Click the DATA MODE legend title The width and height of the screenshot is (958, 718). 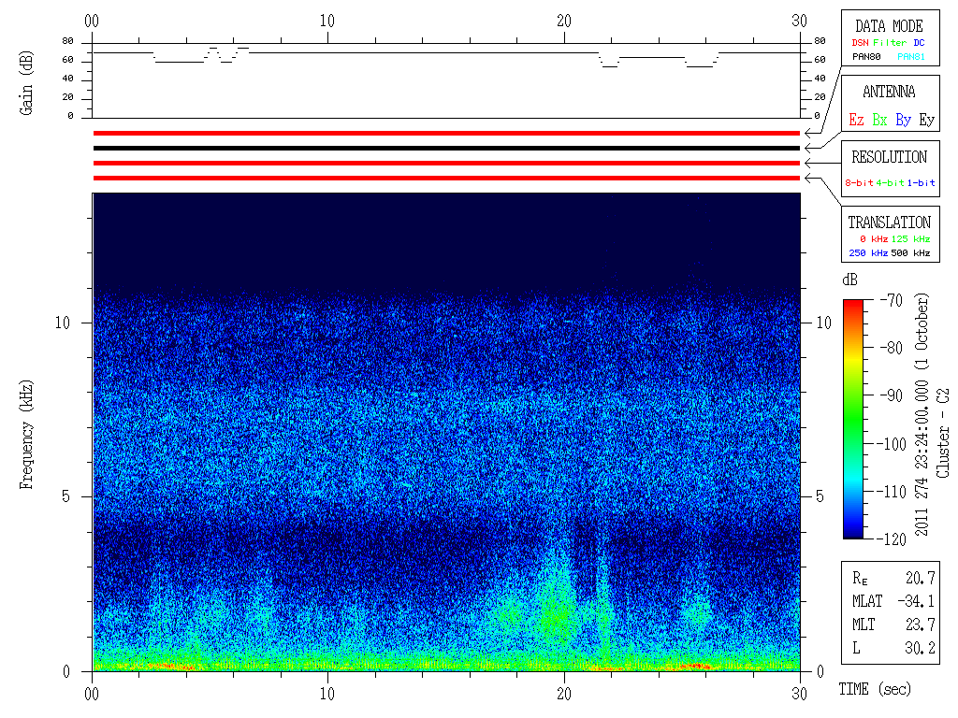(x=889, y=26)
